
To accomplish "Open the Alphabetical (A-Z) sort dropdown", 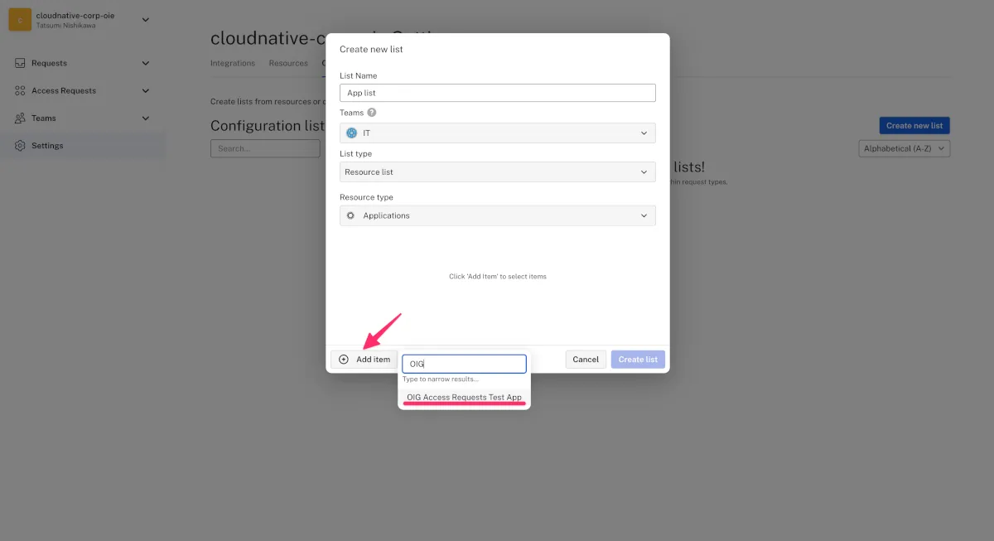I will coord(904,149).
